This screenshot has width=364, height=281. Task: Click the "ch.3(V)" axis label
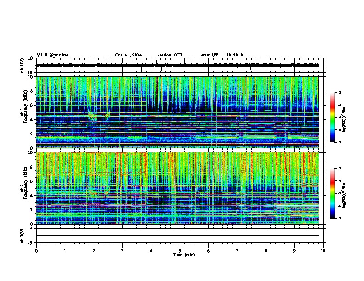pyautogui.click(x=22, y=236)
